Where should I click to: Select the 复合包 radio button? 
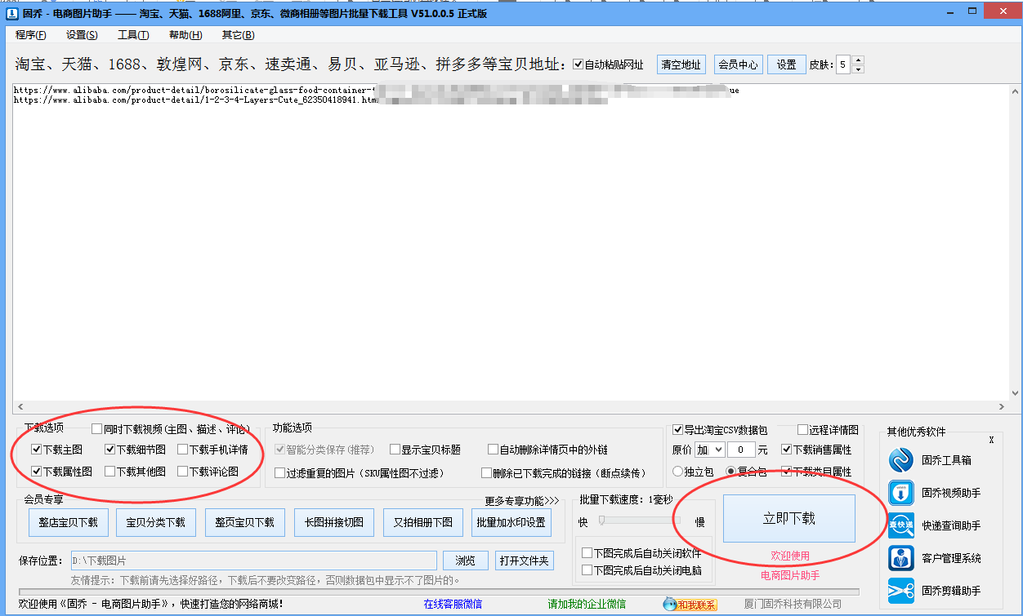(x=731, y=472)
